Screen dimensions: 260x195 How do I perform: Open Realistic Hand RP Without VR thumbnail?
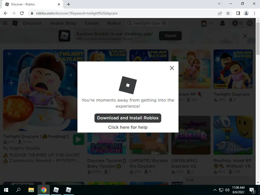(233, 135)
